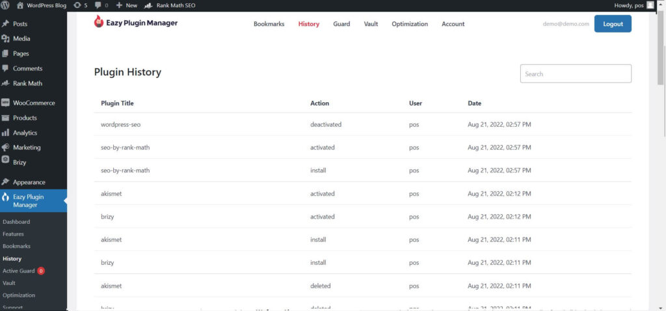Open Optimization submenu link in sidebar
The image size is (666, 311).
pos(19,295)
